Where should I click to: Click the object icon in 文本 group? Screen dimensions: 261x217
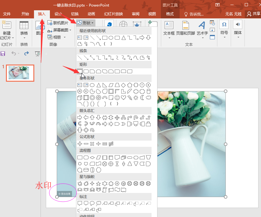point(212,37)
